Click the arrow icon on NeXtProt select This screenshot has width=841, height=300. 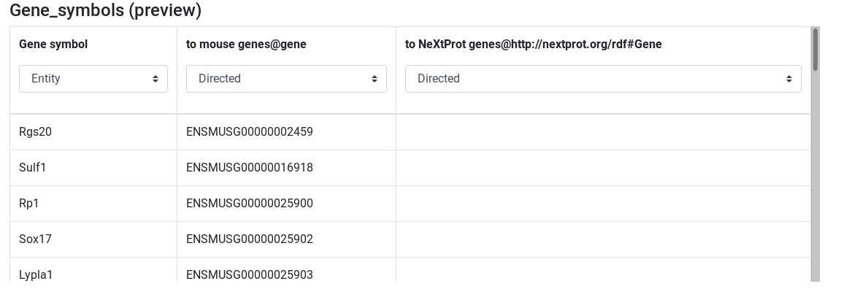[x=788, y=79]
